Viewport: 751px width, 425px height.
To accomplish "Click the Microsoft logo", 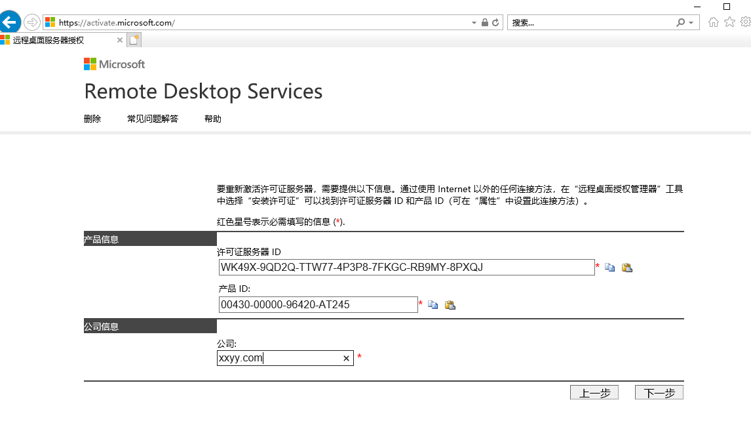I will 114,64.
